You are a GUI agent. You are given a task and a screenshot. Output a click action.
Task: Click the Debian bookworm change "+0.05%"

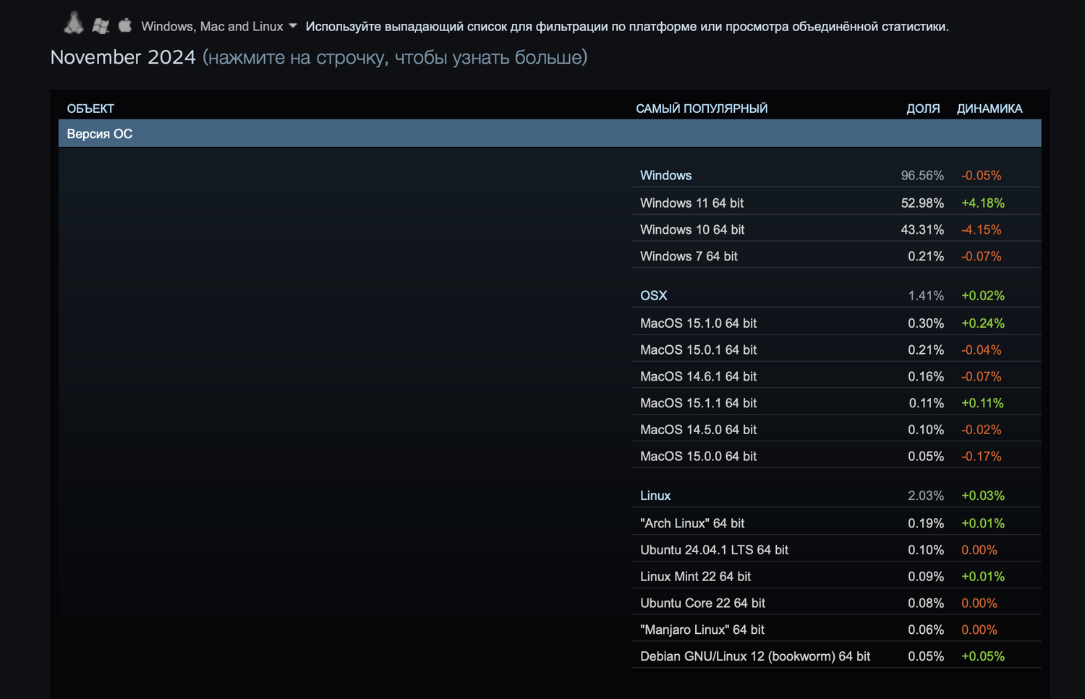click(x=983, y=657)
